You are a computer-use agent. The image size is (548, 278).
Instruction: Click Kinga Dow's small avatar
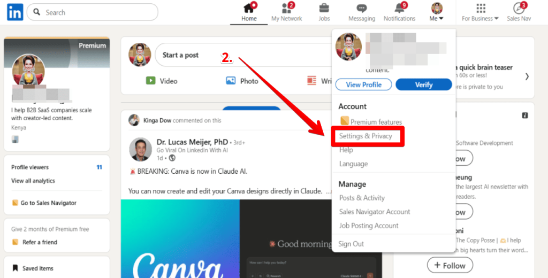(x=134, y=120)
